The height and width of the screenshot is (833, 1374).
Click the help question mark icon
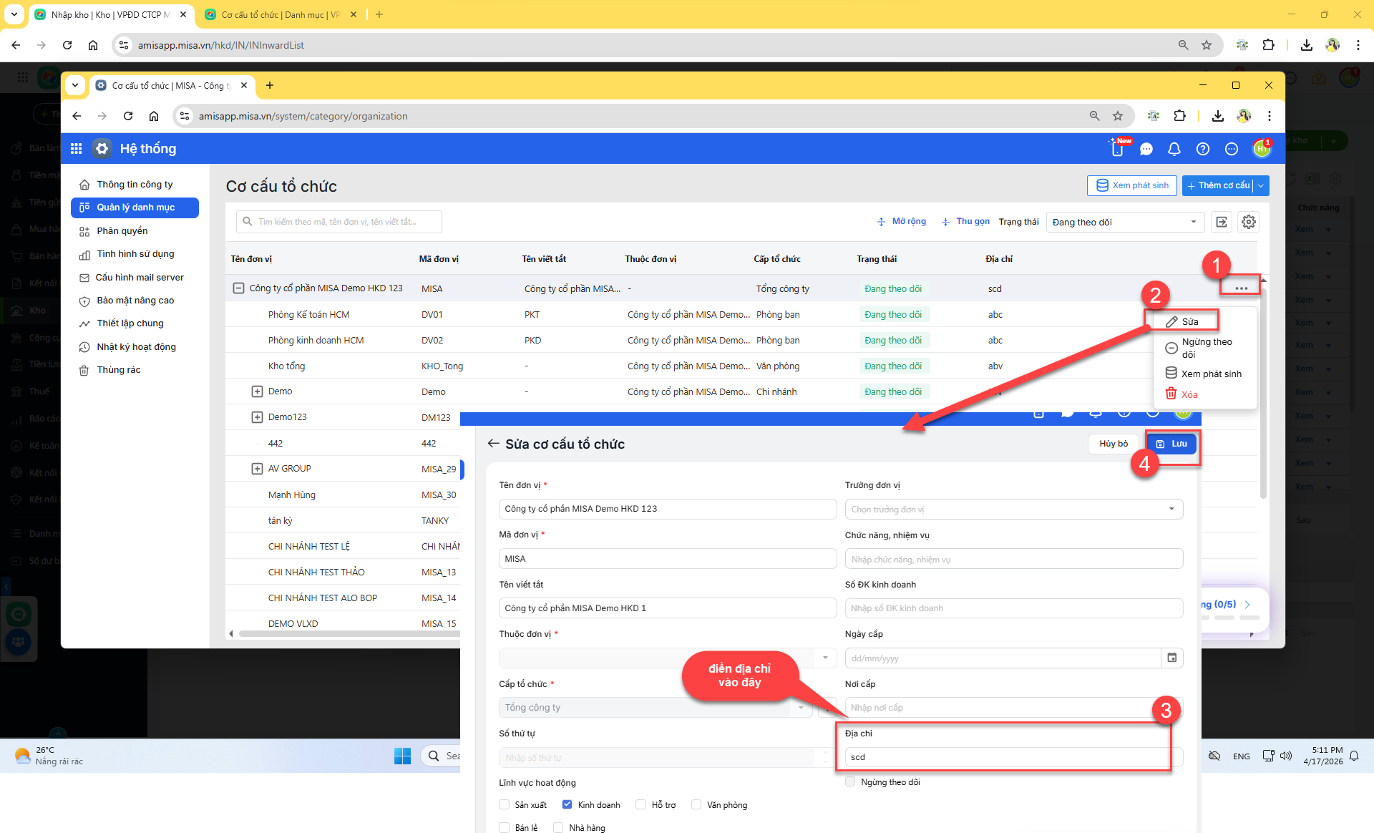pos(1203,149)
